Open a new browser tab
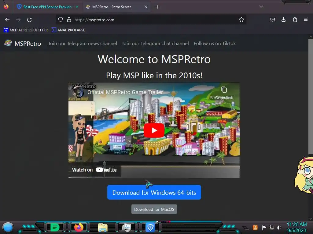The height and width of the screenshot is (234, 313). point(157,7)
